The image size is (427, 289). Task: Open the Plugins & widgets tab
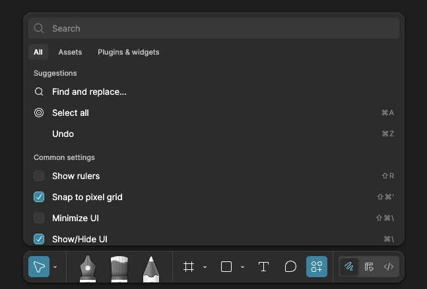129,52
